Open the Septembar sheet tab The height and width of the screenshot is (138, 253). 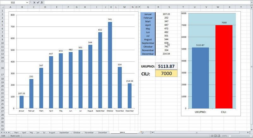(x=64, y=133)
